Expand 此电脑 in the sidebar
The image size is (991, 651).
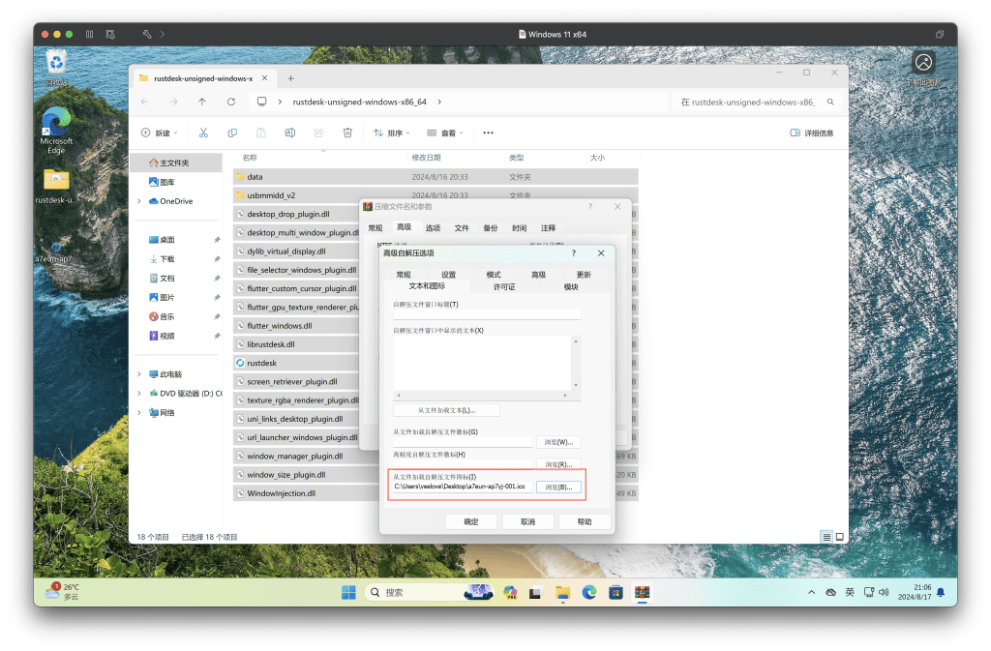click(x=139, y=373)
